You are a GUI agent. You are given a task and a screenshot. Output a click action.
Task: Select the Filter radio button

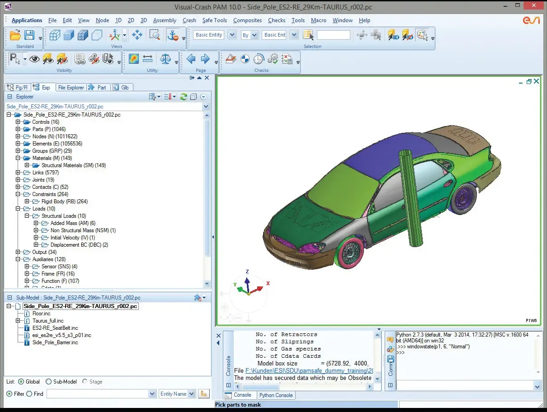pyautogui.click(x=9, y=394)
